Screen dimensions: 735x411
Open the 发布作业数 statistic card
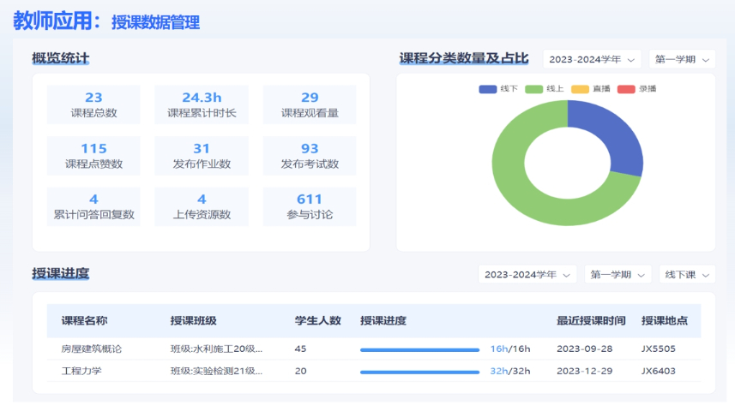(x=202, y=156)
